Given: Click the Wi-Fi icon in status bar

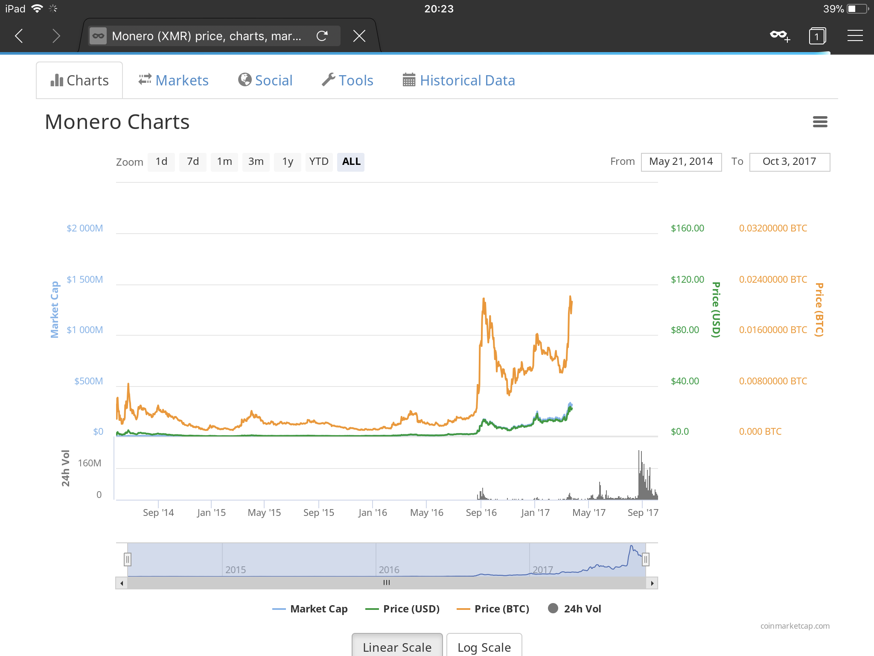Looking at the screenshot, I should [37, 9].
